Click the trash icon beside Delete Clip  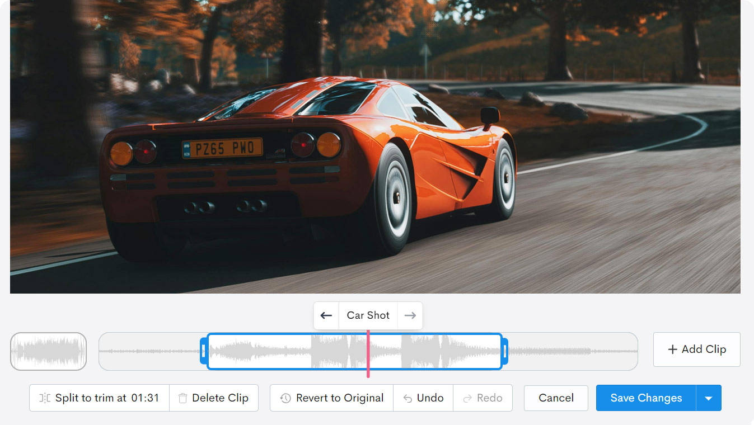tap(182, 398)
